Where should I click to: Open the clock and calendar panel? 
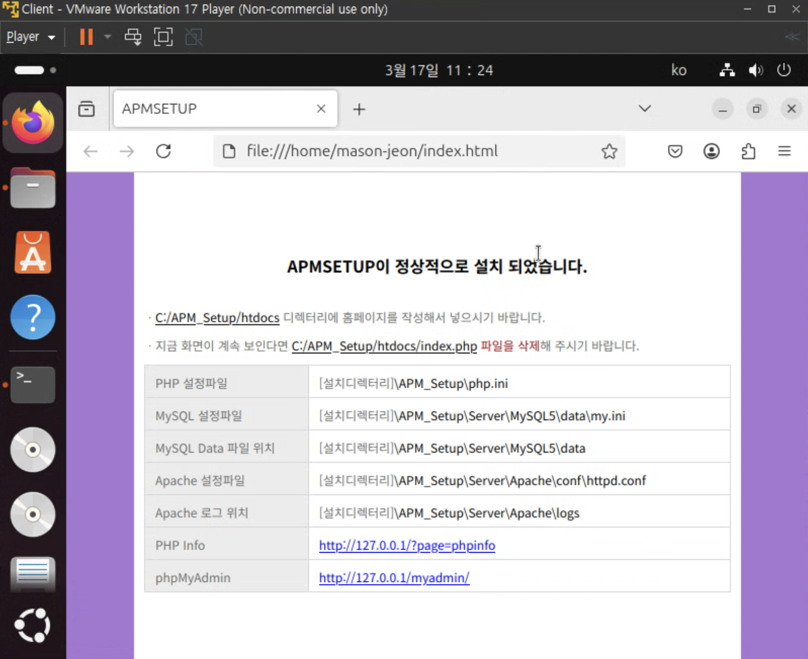pos(439,70)
